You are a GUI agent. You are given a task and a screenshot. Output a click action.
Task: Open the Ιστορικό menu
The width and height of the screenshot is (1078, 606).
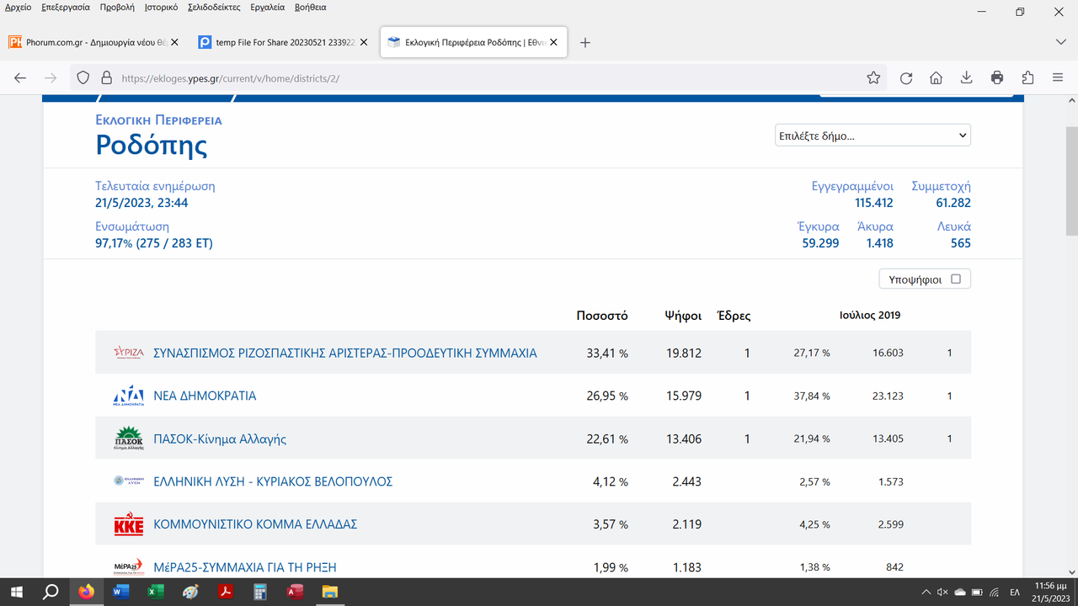pyautogui.click(x=161, y=8)
